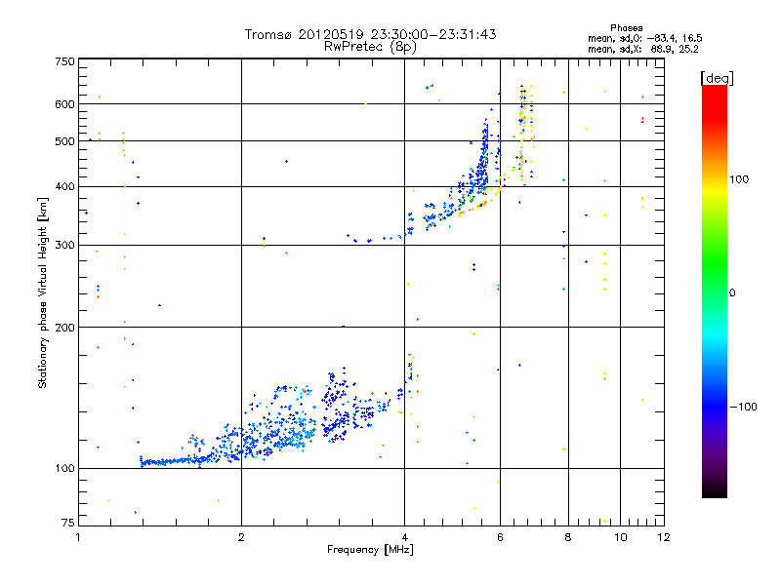The width and height of the screenshot is (781, 585).
Task: Click the y-axis tick label '300'
Action: (64, 246)
